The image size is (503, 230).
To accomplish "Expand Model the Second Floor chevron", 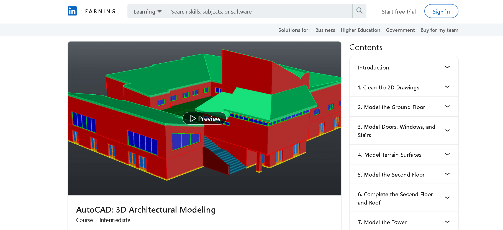I will tap(447, 174).
